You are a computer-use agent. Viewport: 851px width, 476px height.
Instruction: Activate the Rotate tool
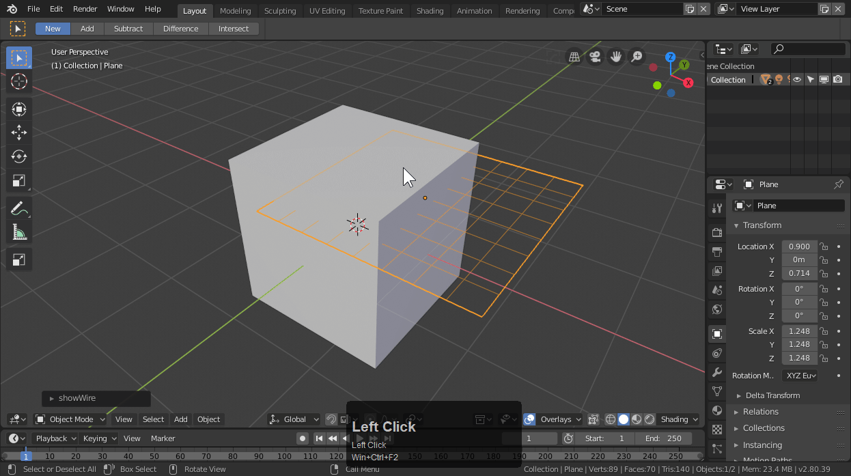click(x=19, y=156)
